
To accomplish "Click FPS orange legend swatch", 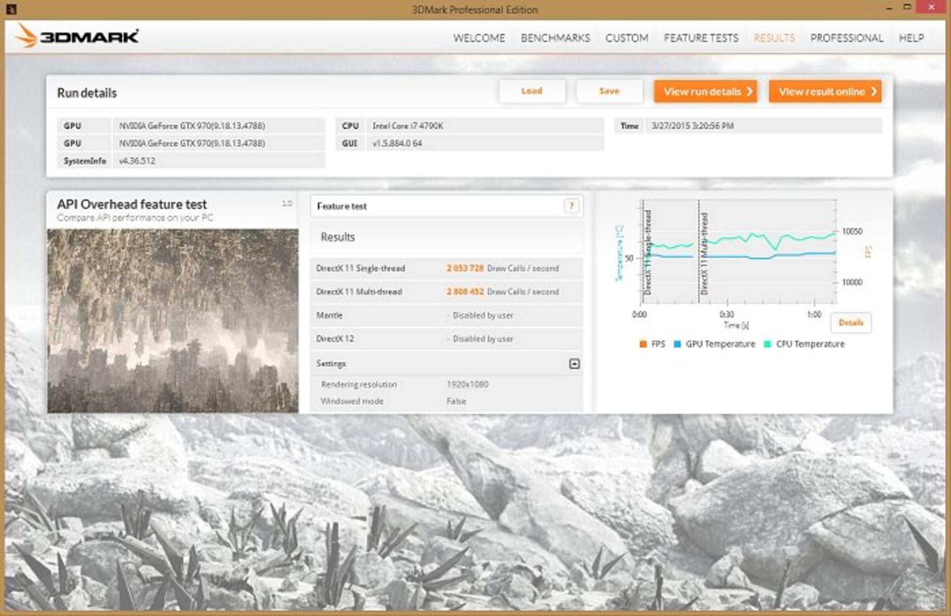I will (643, 344).
